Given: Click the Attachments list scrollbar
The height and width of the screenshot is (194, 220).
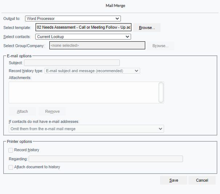Looking at the screenshot, I should pyautogui.click(x=161, y=92).
